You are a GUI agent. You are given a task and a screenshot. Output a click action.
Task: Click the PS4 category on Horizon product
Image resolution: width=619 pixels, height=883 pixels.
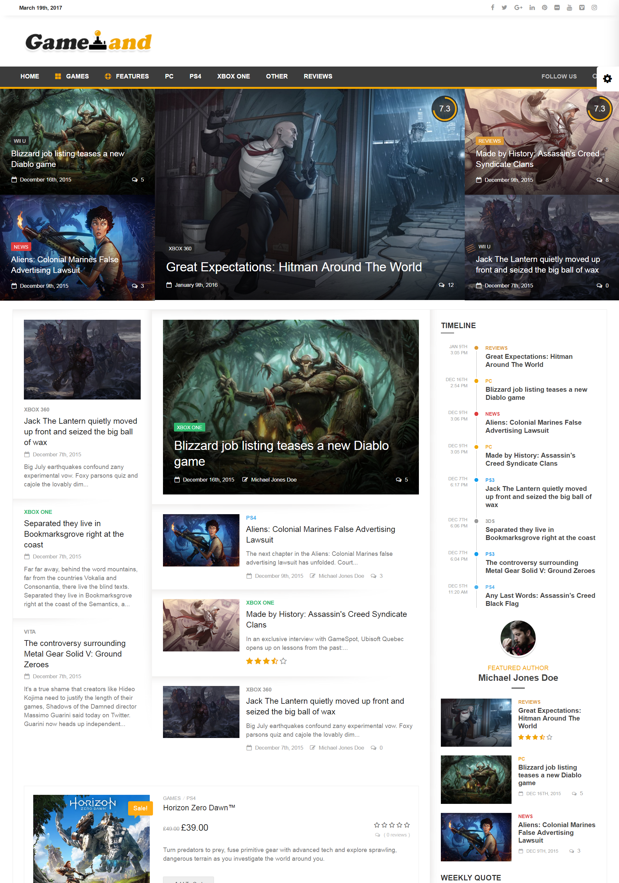(191, 798)
